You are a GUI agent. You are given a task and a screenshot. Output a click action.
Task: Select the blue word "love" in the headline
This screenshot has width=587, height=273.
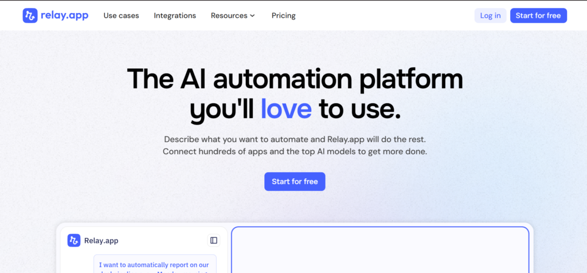pos(286,108)
